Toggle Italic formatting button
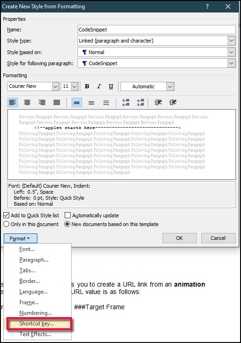The width and height of the screenshot is (241, 343). 99,86
